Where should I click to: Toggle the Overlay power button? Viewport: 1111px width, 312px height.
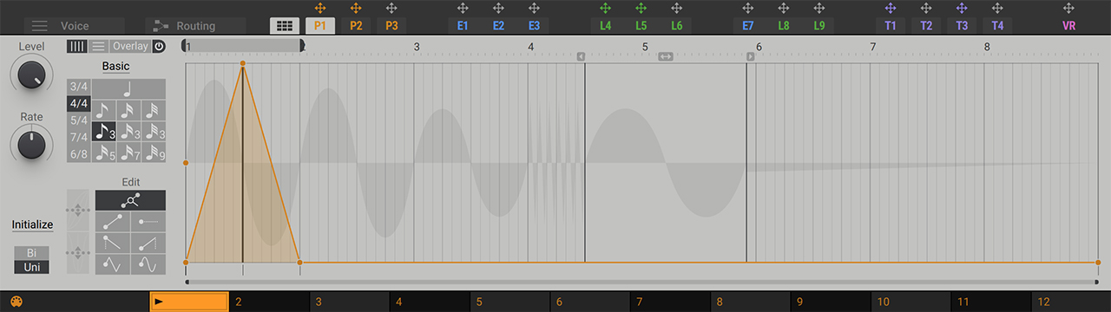click(x=159, y=47)
